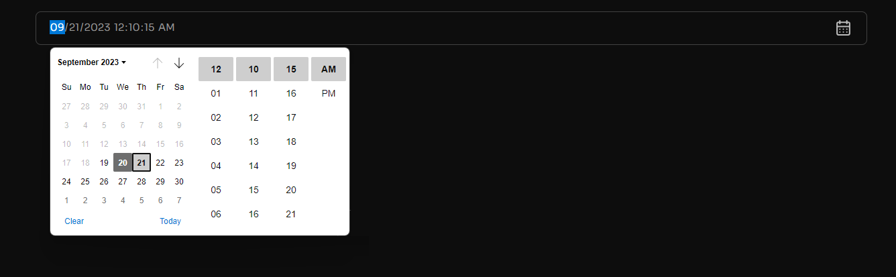The width and height of the screenshot is (896, 277).
Task: Go to previous month arrow
Action: point(158,63)
